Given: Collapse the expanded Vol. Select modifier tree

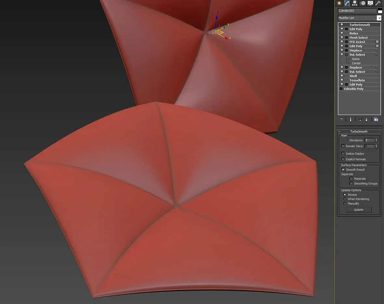Looking at the screenshot, I should (347, 55).
